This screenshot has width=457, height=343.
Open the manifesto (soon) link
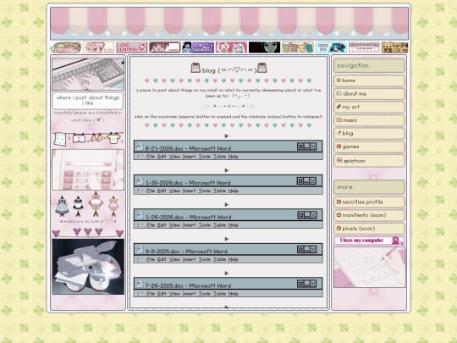click(x=369, y=215)
